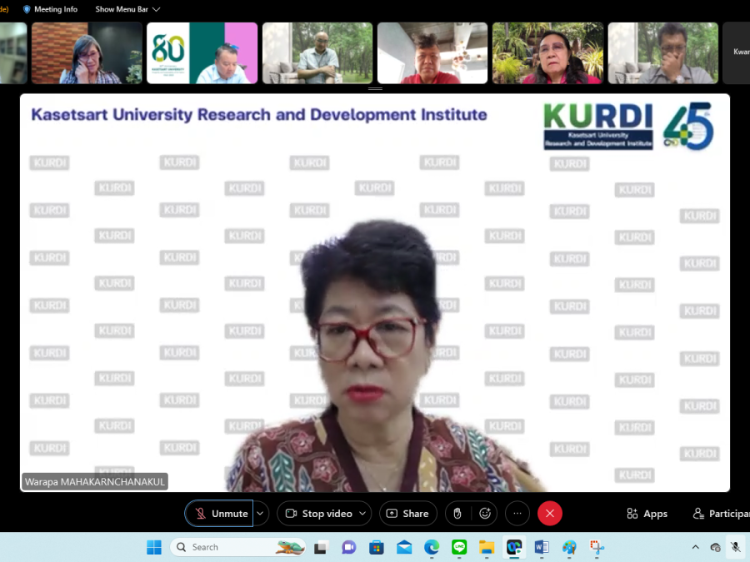The image size is (750, 562).
Task: Click the Share content button
Action: pyautogui.click(x=407, y=514)
